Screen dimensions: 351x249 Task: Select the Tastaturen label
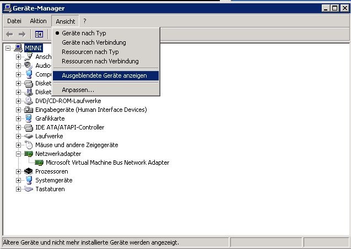(50, 189)
